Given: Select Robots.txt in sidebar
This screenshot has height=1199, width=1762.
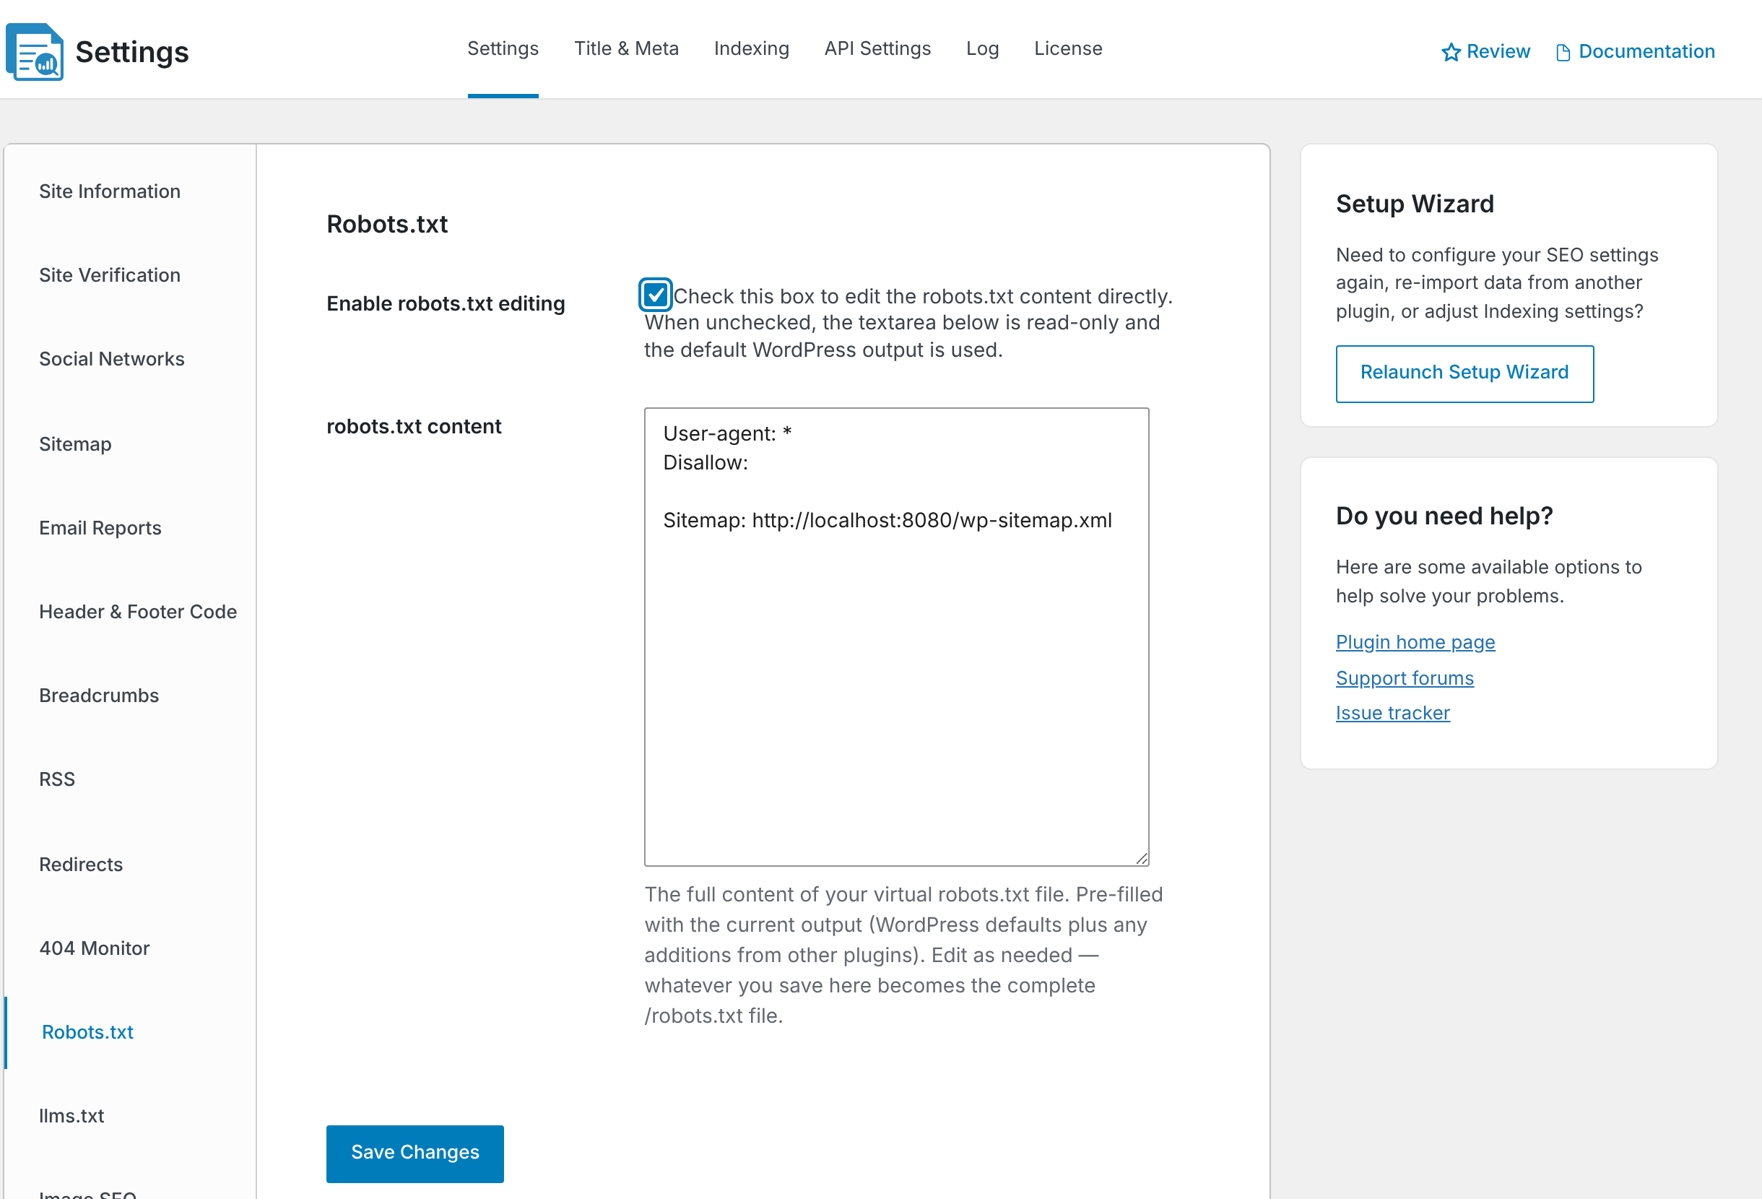Looking at the screenshot, I should coord(87,1032).
